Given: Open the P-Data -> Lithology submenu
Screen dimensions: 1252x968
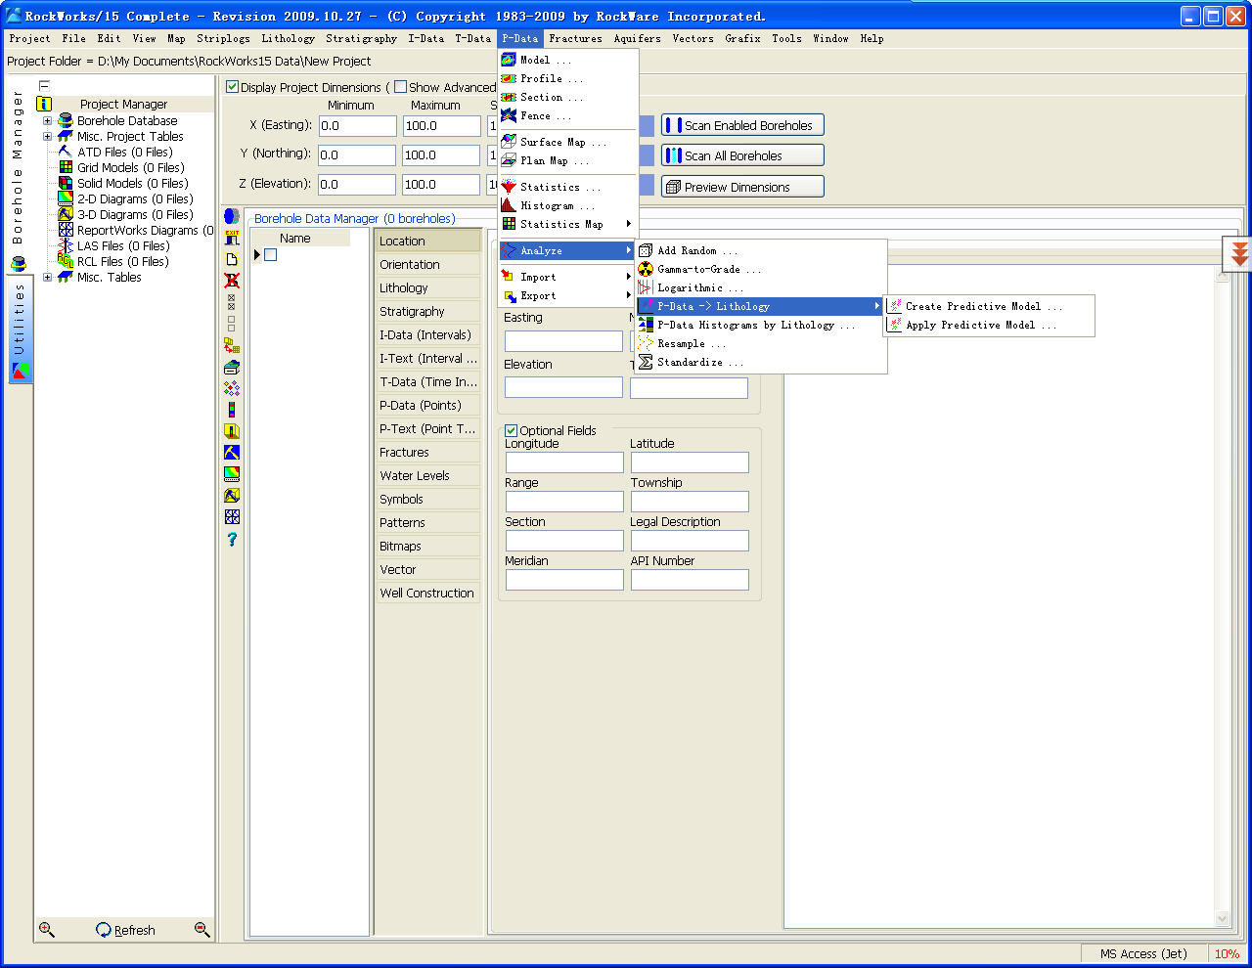Looking at the screenshot, I should [x=760, y=306].
